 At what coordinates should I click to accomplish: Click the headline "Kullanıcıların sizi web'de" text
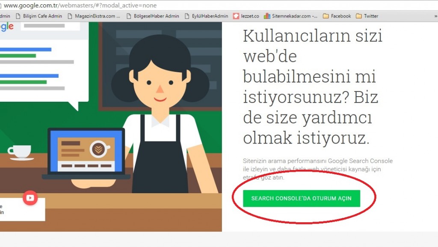click(313, 46)
